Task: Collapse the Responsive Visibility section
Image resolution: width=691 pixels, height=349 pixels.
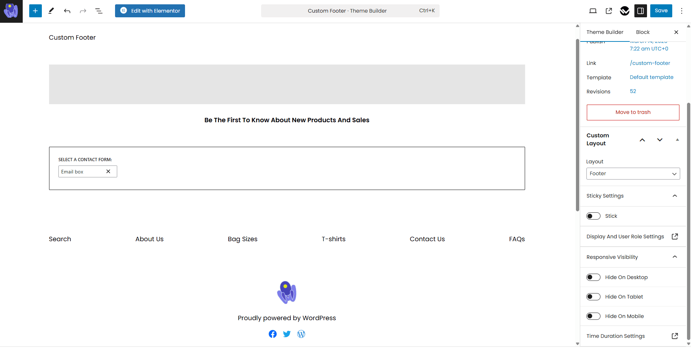Action: coord(674,257)
